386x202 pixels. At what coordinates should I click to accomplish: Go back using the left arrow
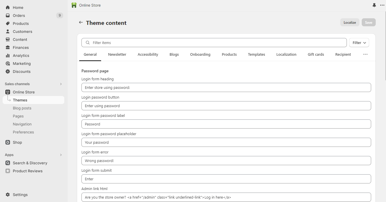[x=81, y=23]
